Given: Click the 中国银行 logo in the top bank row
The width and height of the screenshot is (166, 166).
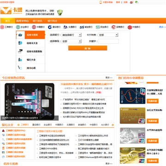Looking at the screenshot, I should tap(34, 27).
